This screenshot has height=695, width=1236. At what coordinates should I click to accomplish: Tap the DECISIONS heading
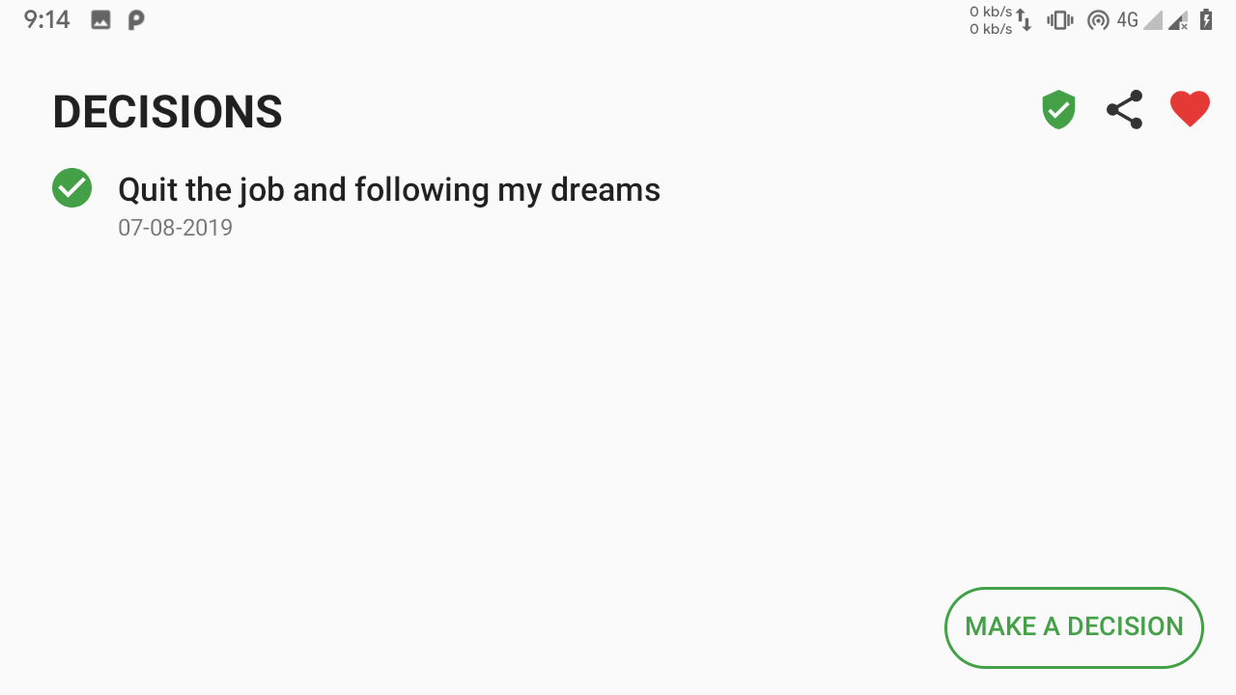pos(167,112)
